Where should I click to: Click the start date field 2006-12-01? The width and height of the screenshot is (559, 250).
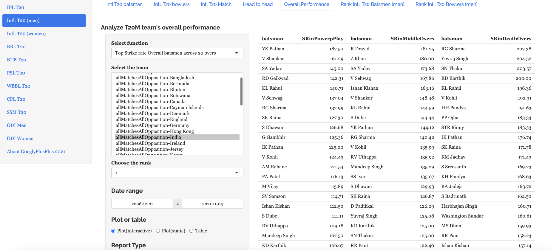point(142,204)
